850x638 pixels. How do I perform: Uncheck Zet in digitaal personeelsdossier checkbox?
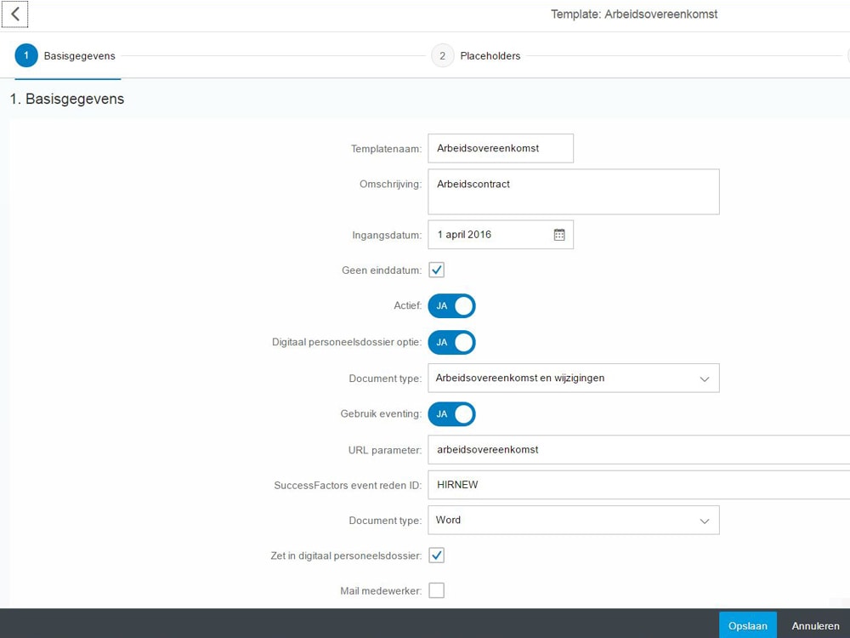(x=436, y=555)
